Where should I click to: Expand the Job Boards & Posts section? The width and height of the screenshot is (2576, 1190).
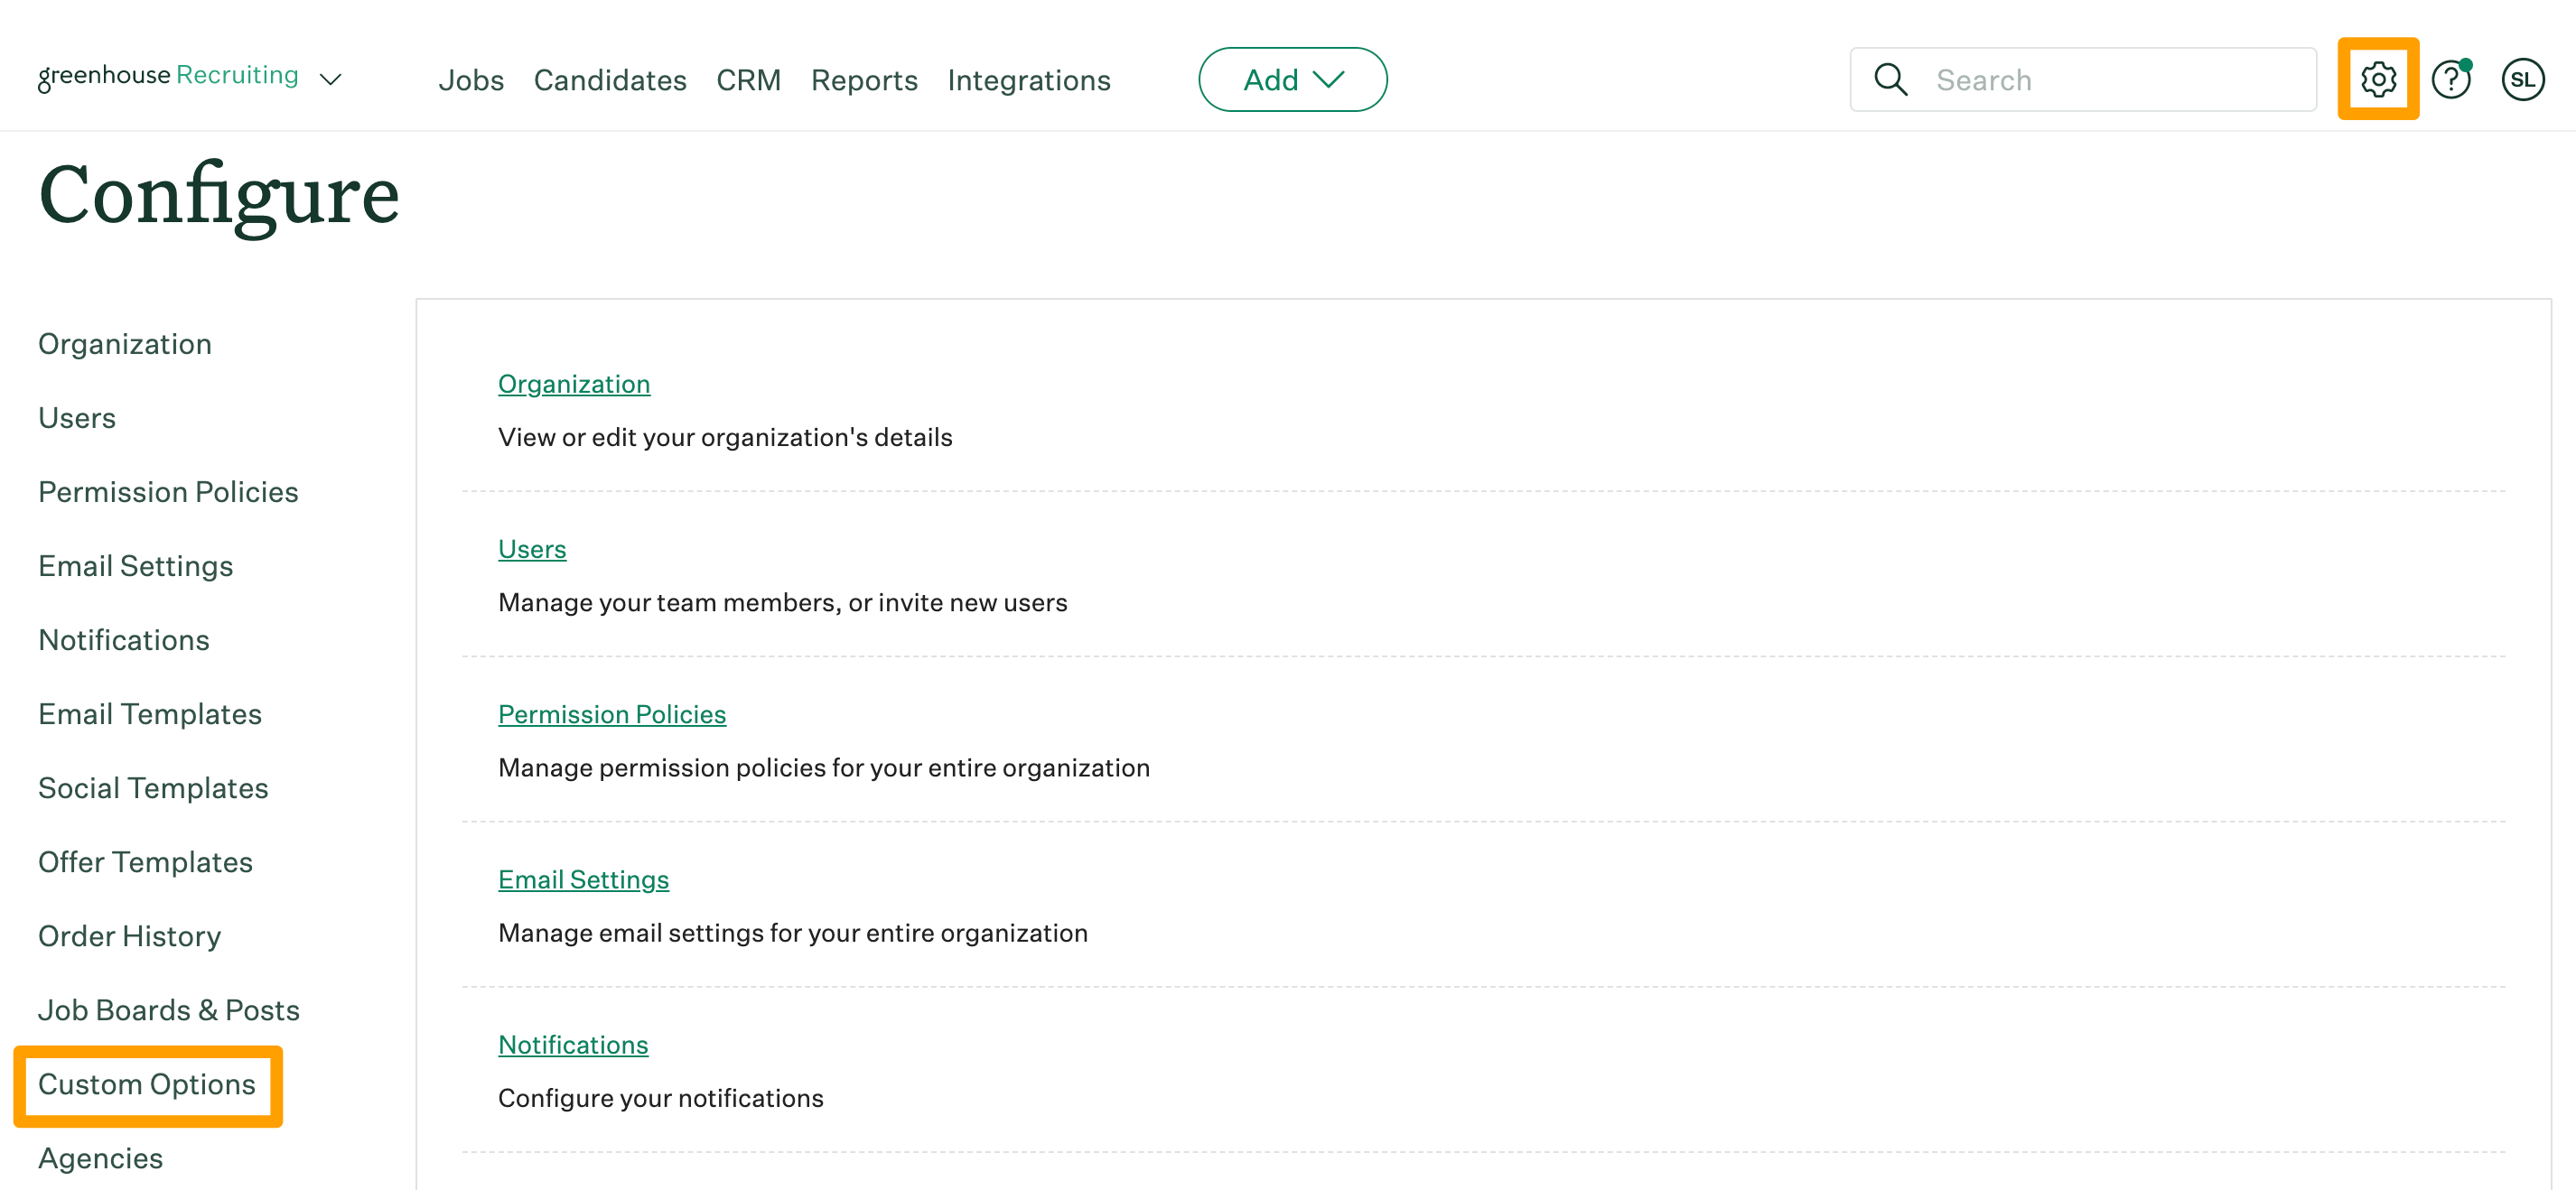pos(169,1008)
